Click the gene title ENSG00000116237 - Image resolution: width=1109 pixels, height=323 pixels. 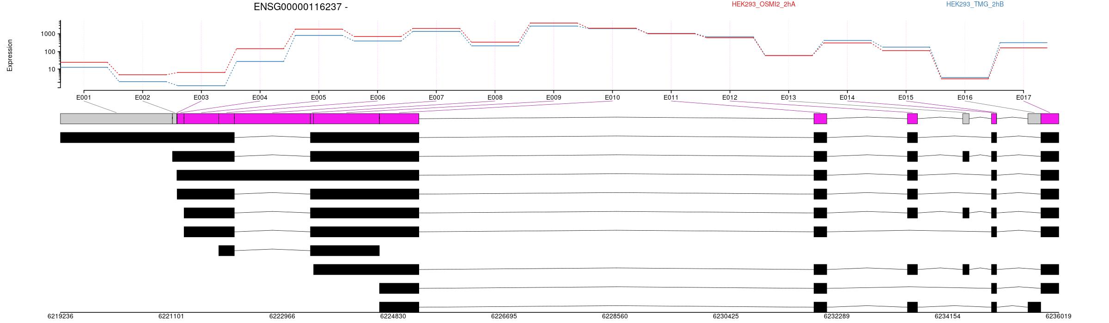(x=301, y=7)
